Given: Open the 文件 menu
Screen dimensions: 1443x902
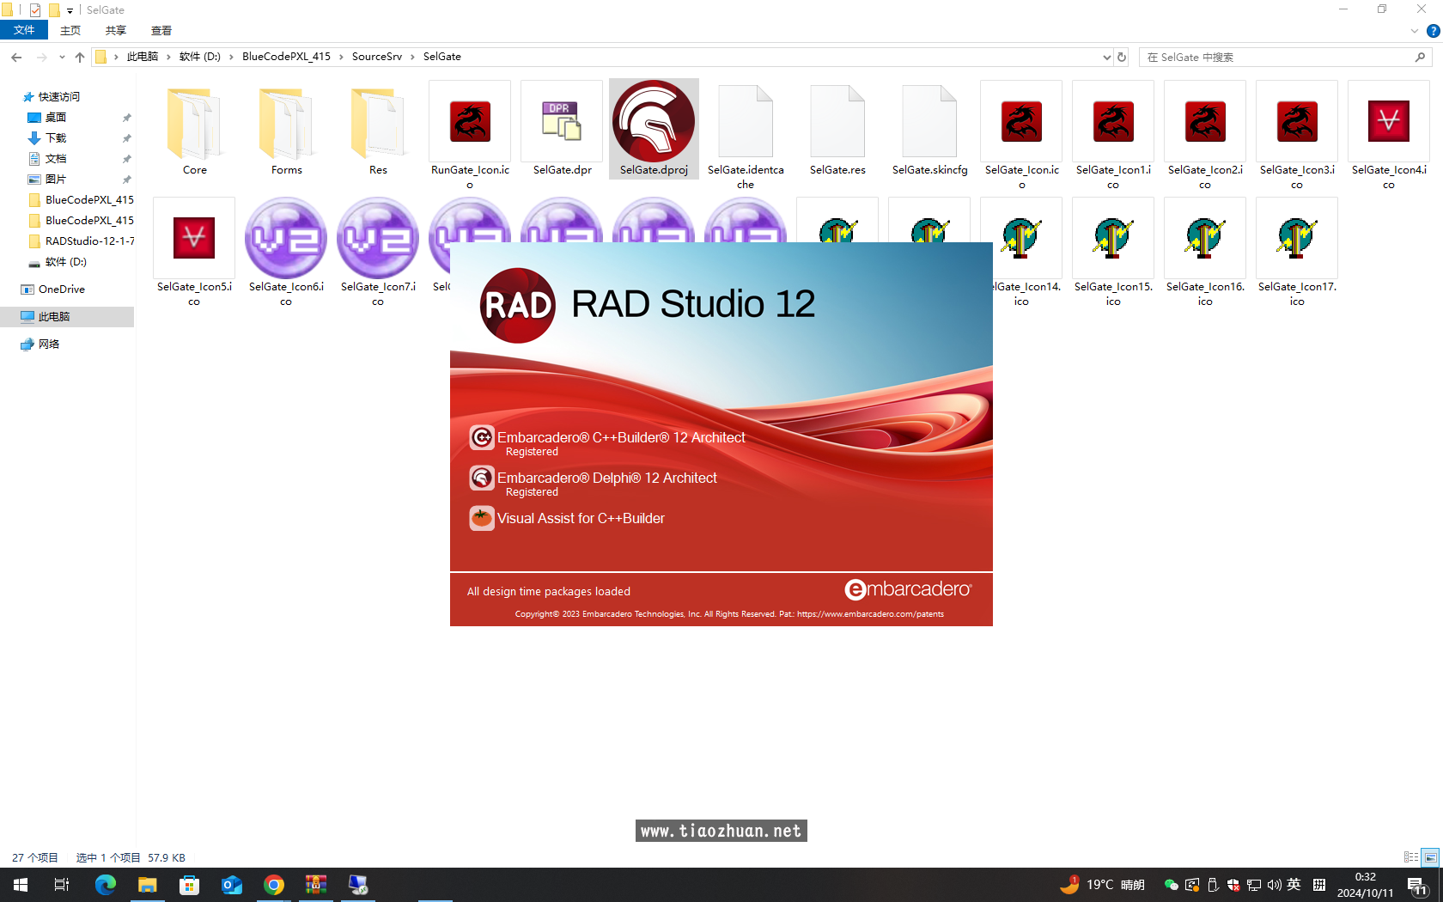Looking at the screenshot, I should click(24, 30).
